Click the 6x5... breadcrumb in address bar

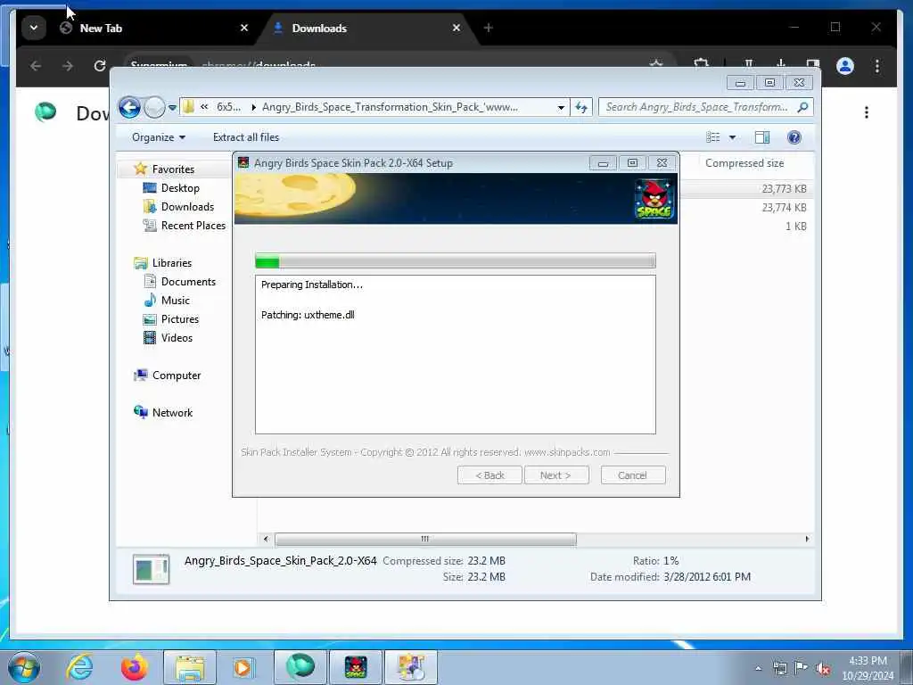tap(228, 107)
